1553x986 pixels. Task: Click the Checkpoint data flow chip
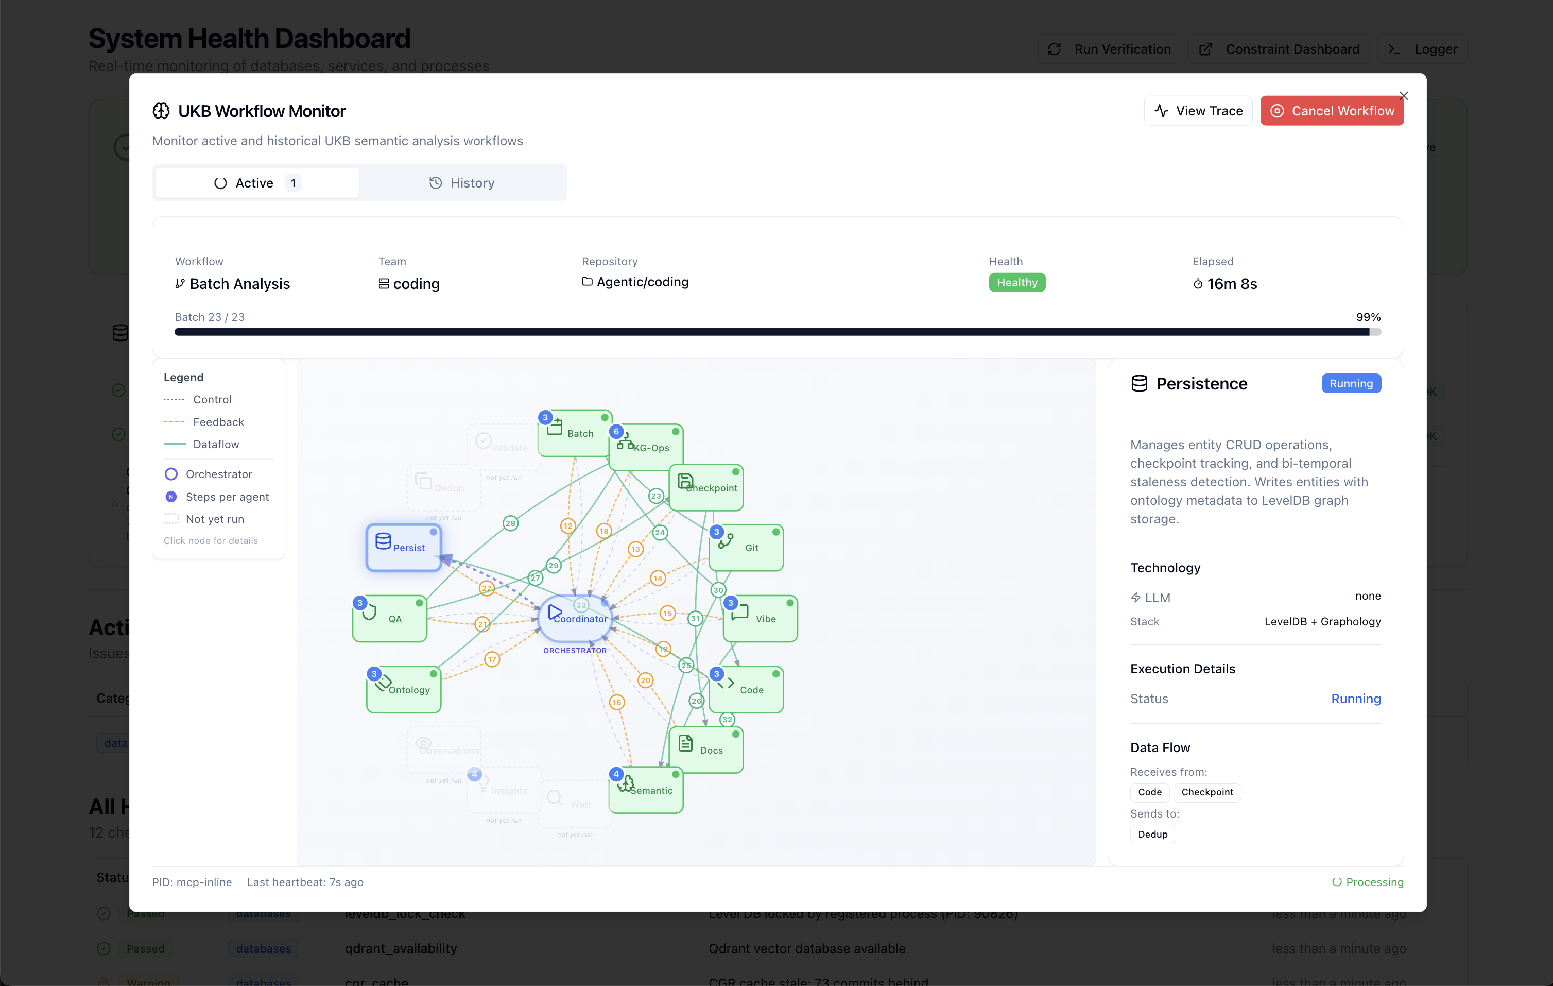1207,792
